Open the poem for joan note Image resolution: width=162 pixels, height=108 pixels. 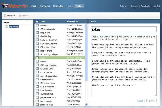click(x=46, y=105)
